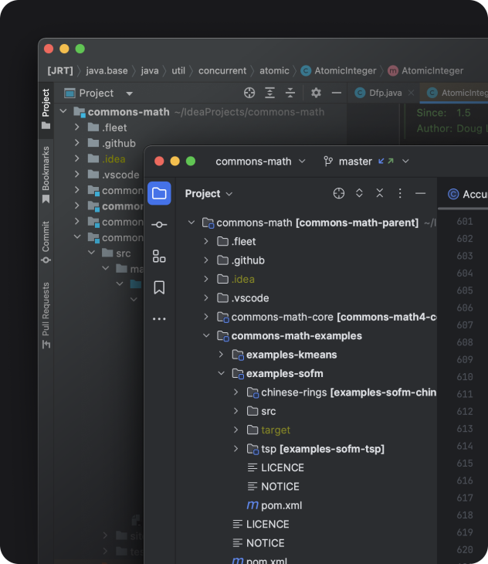Click the Expand All icon in front Project panel

tap(359, 193)
